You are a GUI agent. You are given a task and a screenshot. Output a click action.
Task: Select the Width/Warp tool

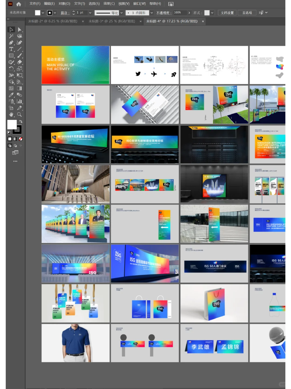11,75
